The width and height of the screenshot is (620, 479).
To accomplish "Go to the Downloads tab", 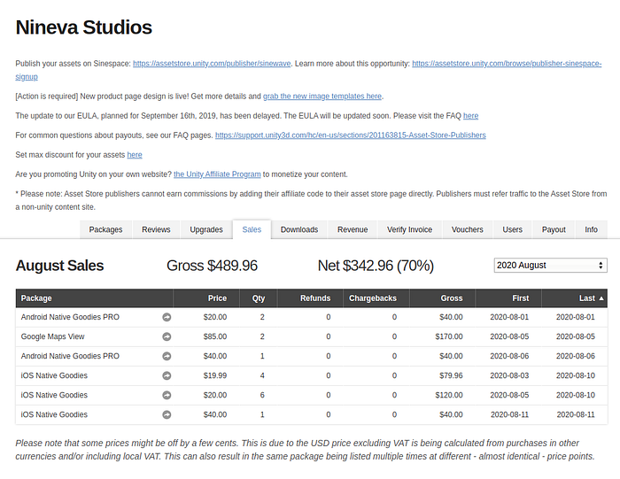I will click(x=299, y=229).
